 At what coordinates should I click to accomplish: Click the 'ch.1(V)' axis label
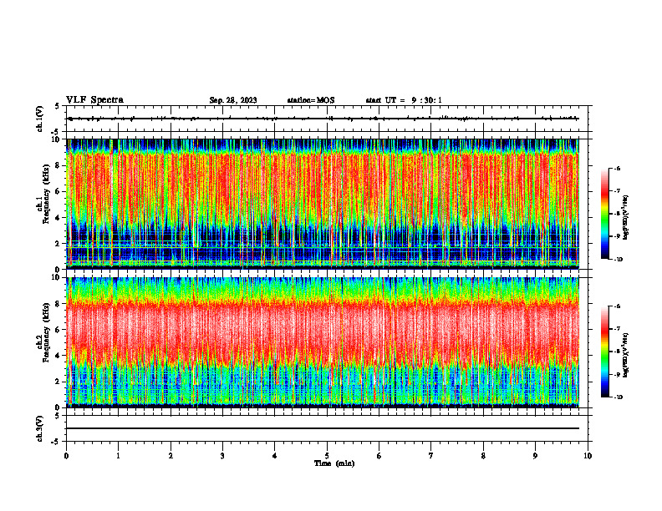point(39,119)
